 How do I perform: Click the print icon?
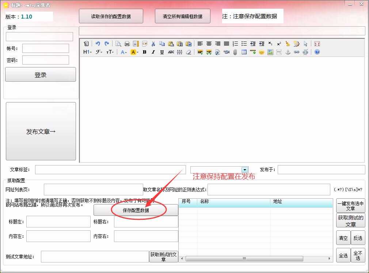click(127, 43)
